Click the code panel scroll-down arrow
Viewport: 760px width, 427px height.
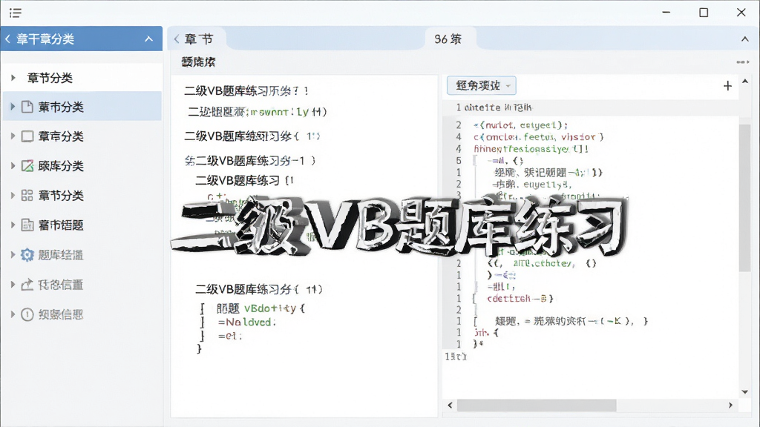click(745, 391)
